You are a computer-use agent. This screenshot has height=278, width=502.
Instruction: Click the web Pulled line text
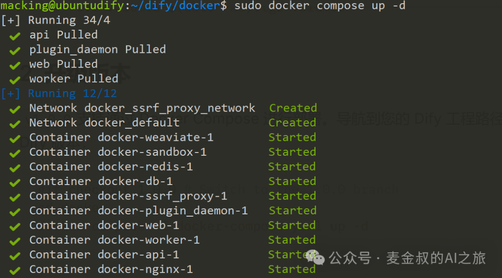(x=63, y=64)
